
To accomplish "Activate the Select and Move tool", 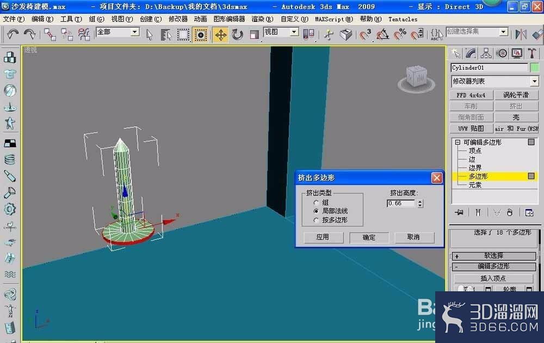I will 221,35.
